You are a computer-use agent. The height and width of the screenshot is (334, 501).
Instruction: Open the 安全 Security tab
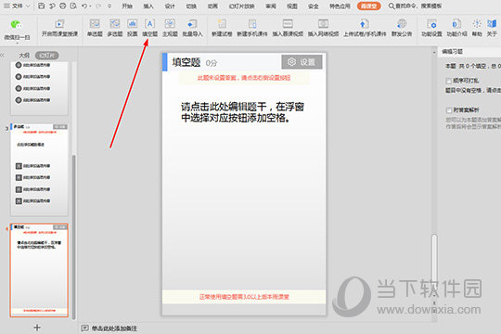click(x=314, y=6)
